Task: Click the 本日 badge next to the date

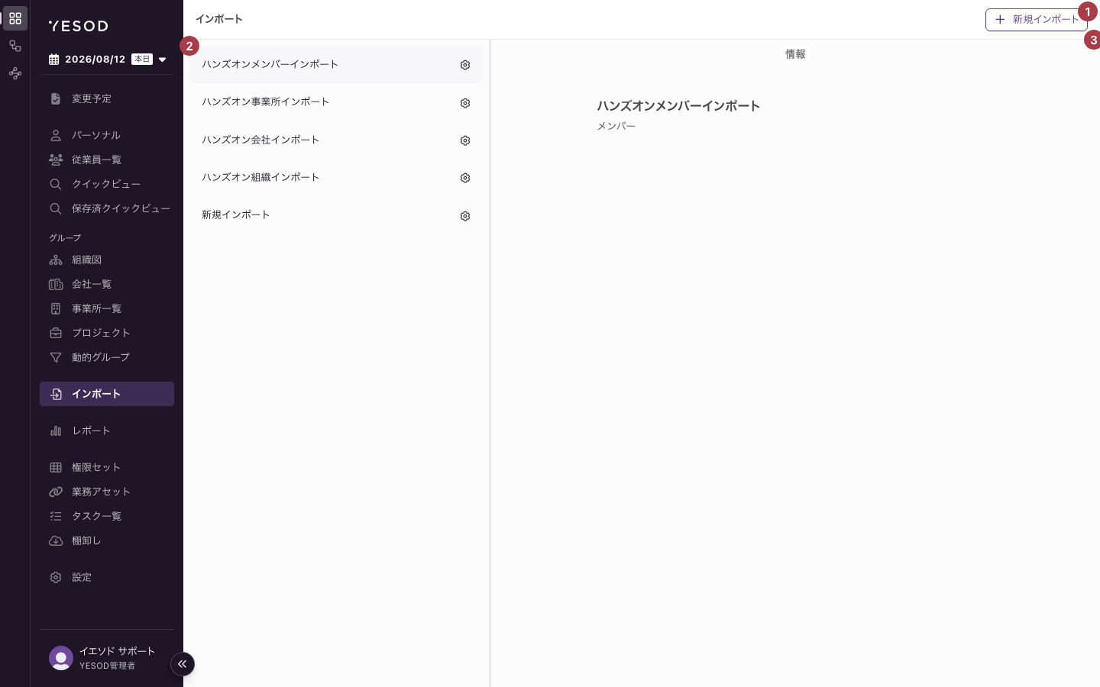Action: click(x=142, y=60)
